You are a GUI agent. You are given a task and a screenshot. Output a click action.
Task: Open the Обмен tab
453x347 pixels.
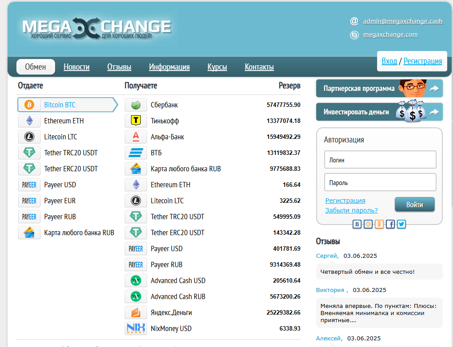(x=36, y=67)
